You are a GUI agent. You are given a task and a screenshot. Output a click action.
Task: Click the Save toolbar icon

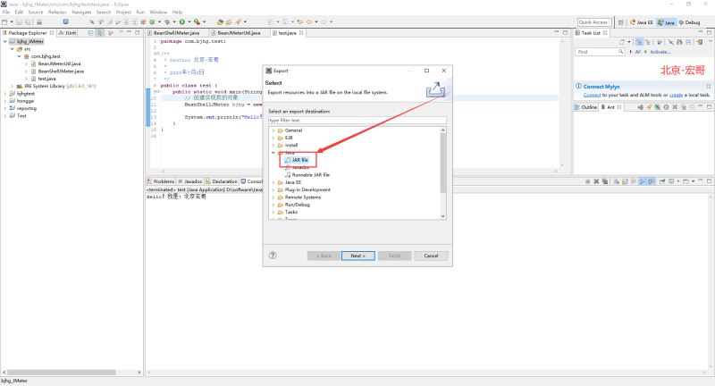tap(19, 21)
